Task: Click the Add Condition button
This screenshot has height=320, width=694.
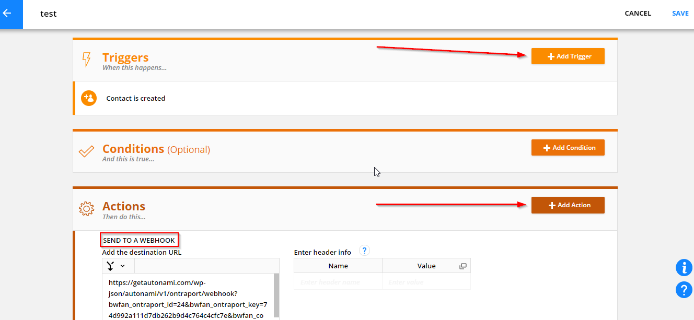Action: 568,148
